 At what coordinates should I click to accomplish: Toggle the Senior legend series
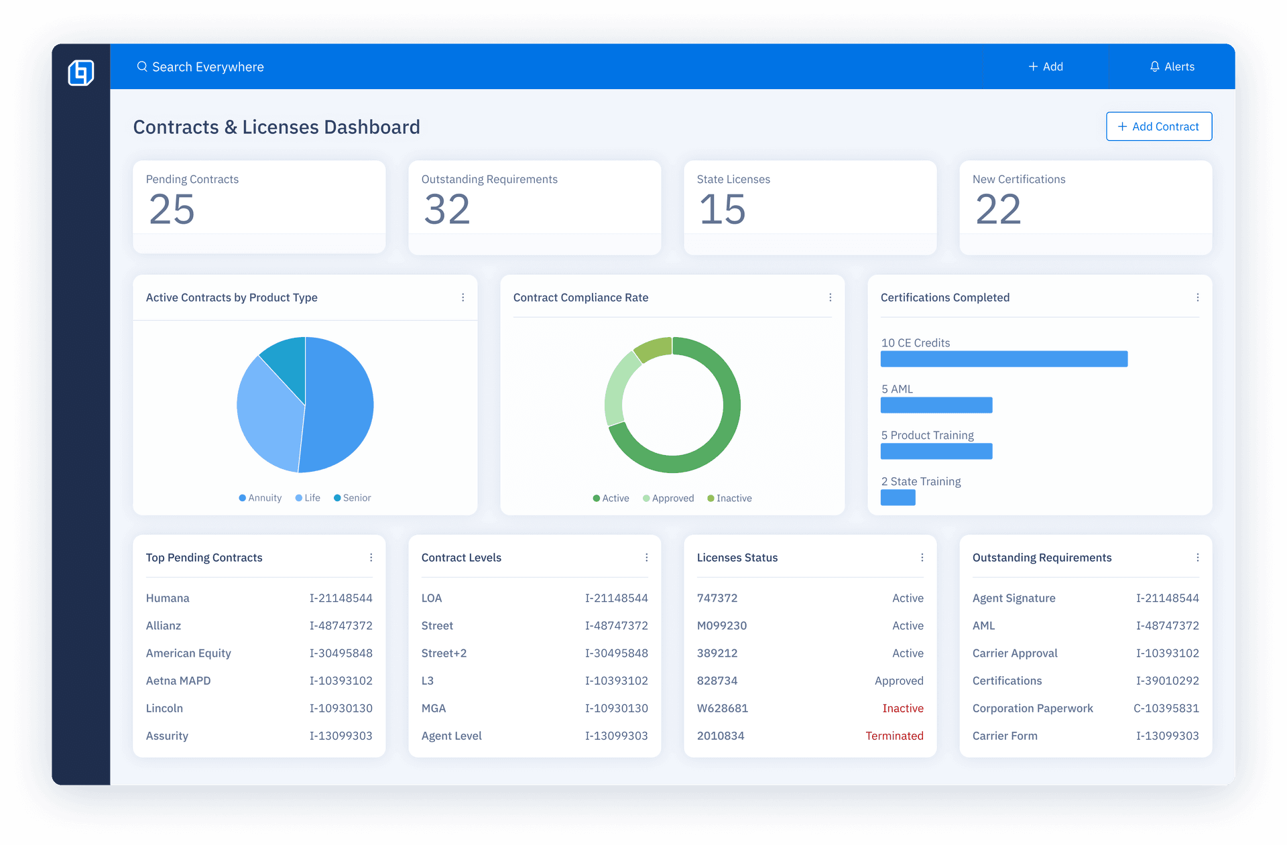(352, 498)
